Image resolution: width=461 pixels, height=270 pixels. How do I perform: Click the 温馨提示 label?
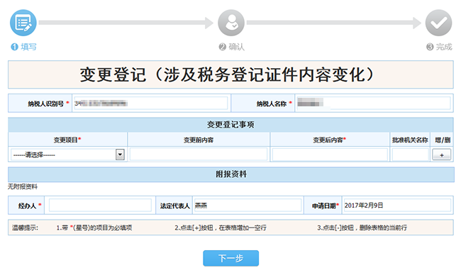coord(25,227)
